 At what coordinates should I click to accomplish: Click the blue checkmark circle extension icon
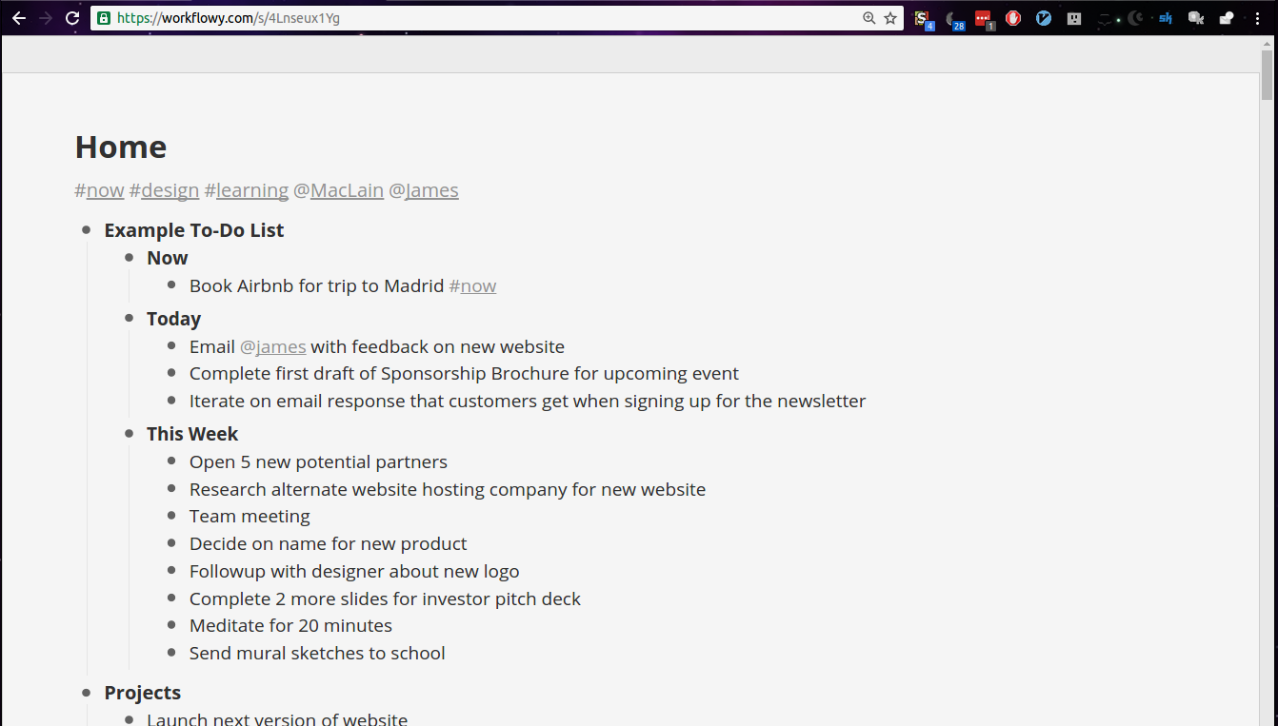pos(1044,18)
